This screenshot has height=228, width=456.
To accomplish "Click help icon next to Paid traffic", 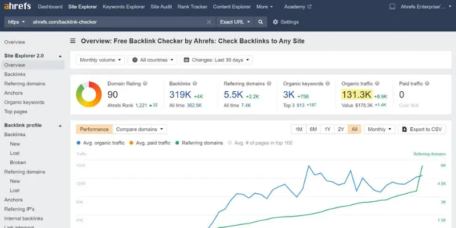I will (427, 83).
